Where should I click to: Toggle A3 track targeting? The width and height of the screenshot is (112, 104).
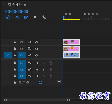tap(22, 76)
